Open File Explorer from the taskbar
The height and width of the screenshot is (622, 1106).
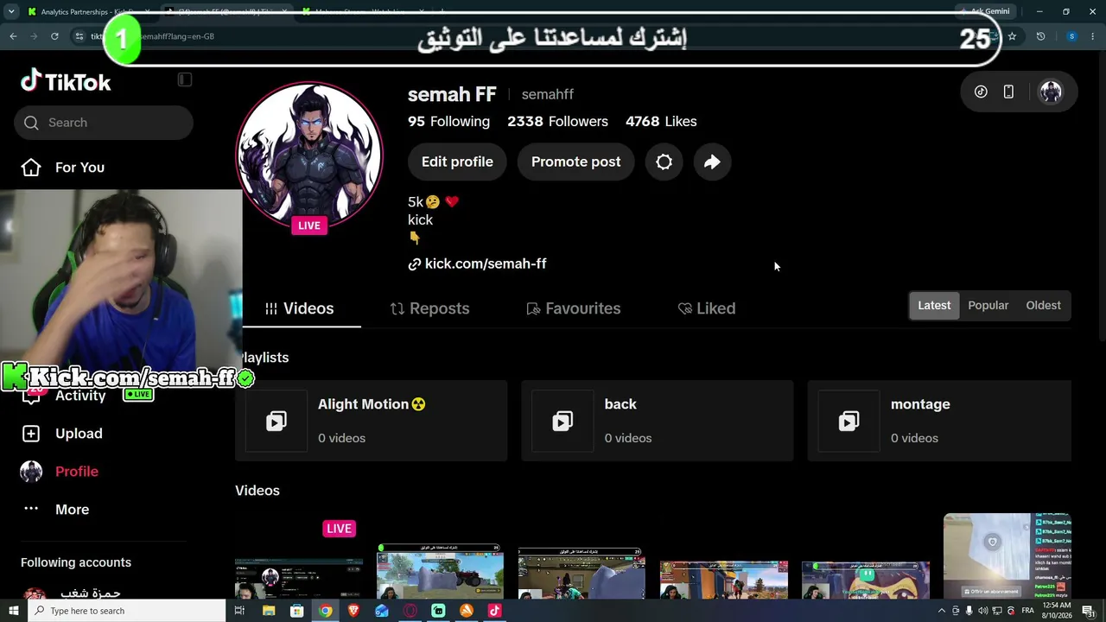click(x=269, y=611)
